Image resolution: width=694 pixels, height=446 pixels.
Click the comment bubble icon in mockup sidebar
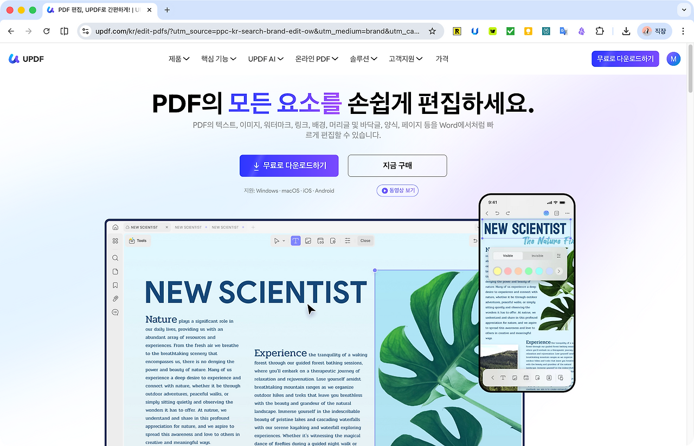(x=115, y=313)
